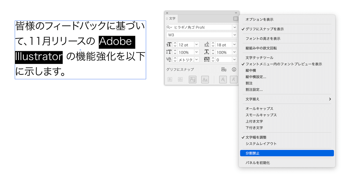349x182 pixels.
Task: Open the tracking value dropdown
Action: 234,60
